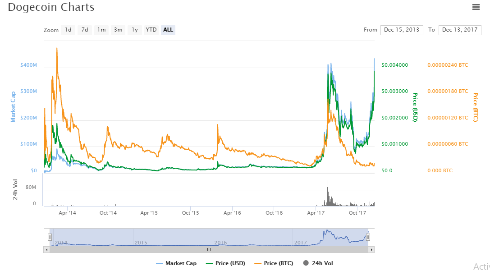Zoom chart to 1y
Viewport: 490px width, 271px height.
(x=134, y=30)
